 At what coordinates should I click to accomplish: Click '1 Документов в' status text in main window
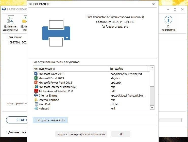16,132
